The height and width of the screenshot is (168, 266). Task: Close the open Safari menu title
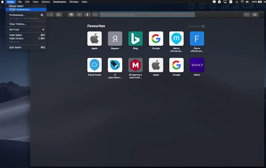tap(11, 2)
